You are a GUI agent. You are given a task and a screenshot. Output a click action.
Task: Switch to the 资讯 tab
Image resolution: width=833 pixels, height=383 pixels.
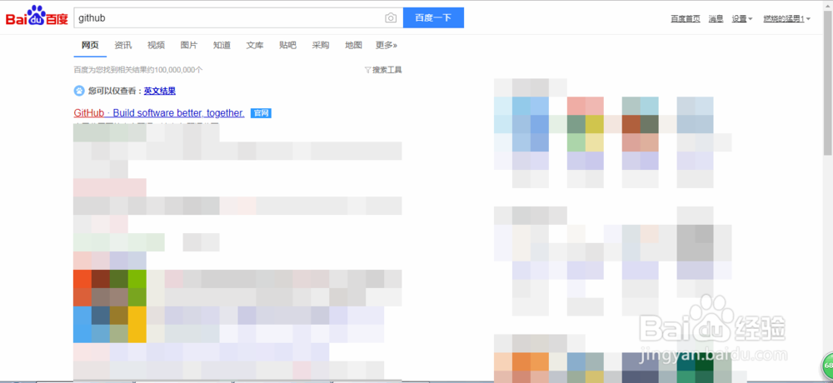click(123, 45)
